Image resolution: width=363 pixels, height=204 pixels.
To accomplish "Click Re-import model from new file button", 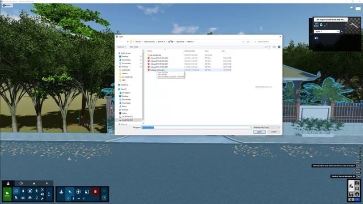I will tap(331, 20).
